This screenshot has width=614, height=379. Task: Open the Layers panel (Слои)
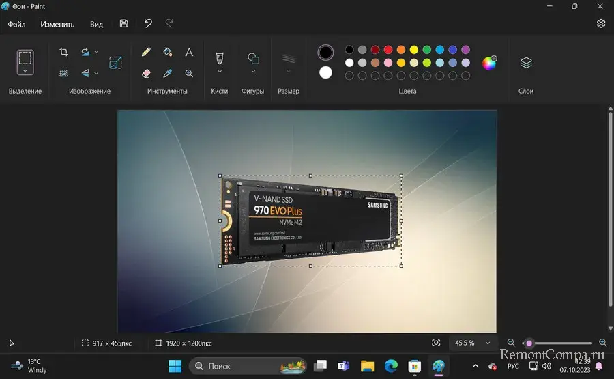pos(526,63)
